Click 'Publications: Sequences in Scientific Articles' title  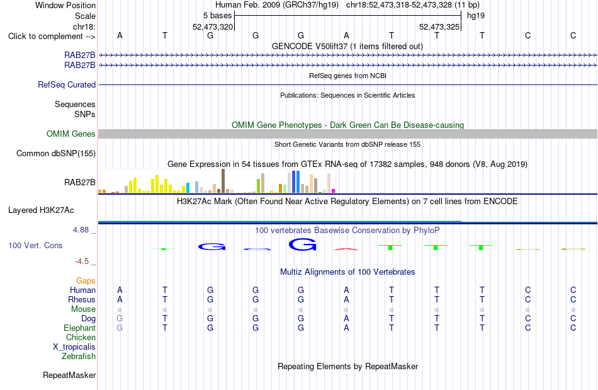tap(347, 95)
